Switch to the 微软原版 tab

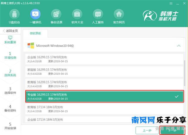coord(35,33)
